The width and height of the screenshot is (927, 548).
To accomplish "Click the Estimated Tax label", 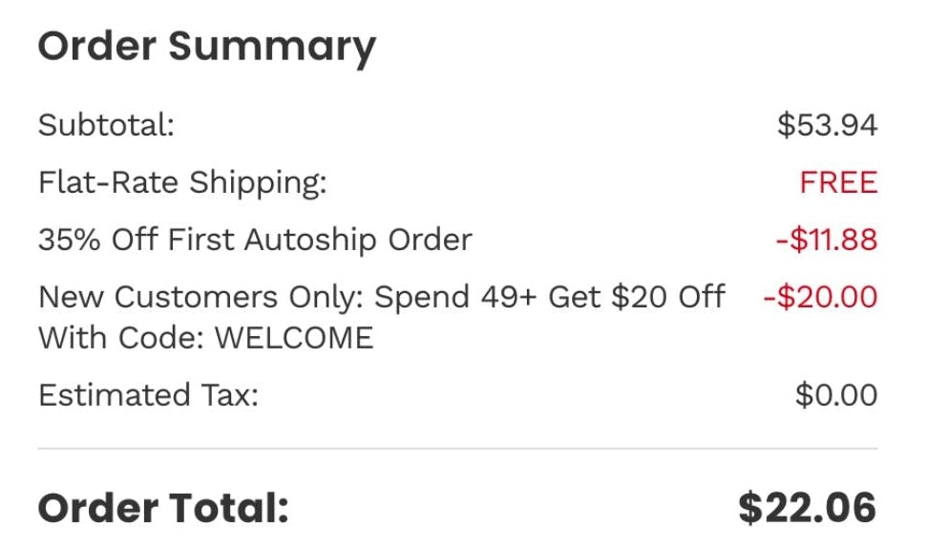I will (x=148, y=395).
